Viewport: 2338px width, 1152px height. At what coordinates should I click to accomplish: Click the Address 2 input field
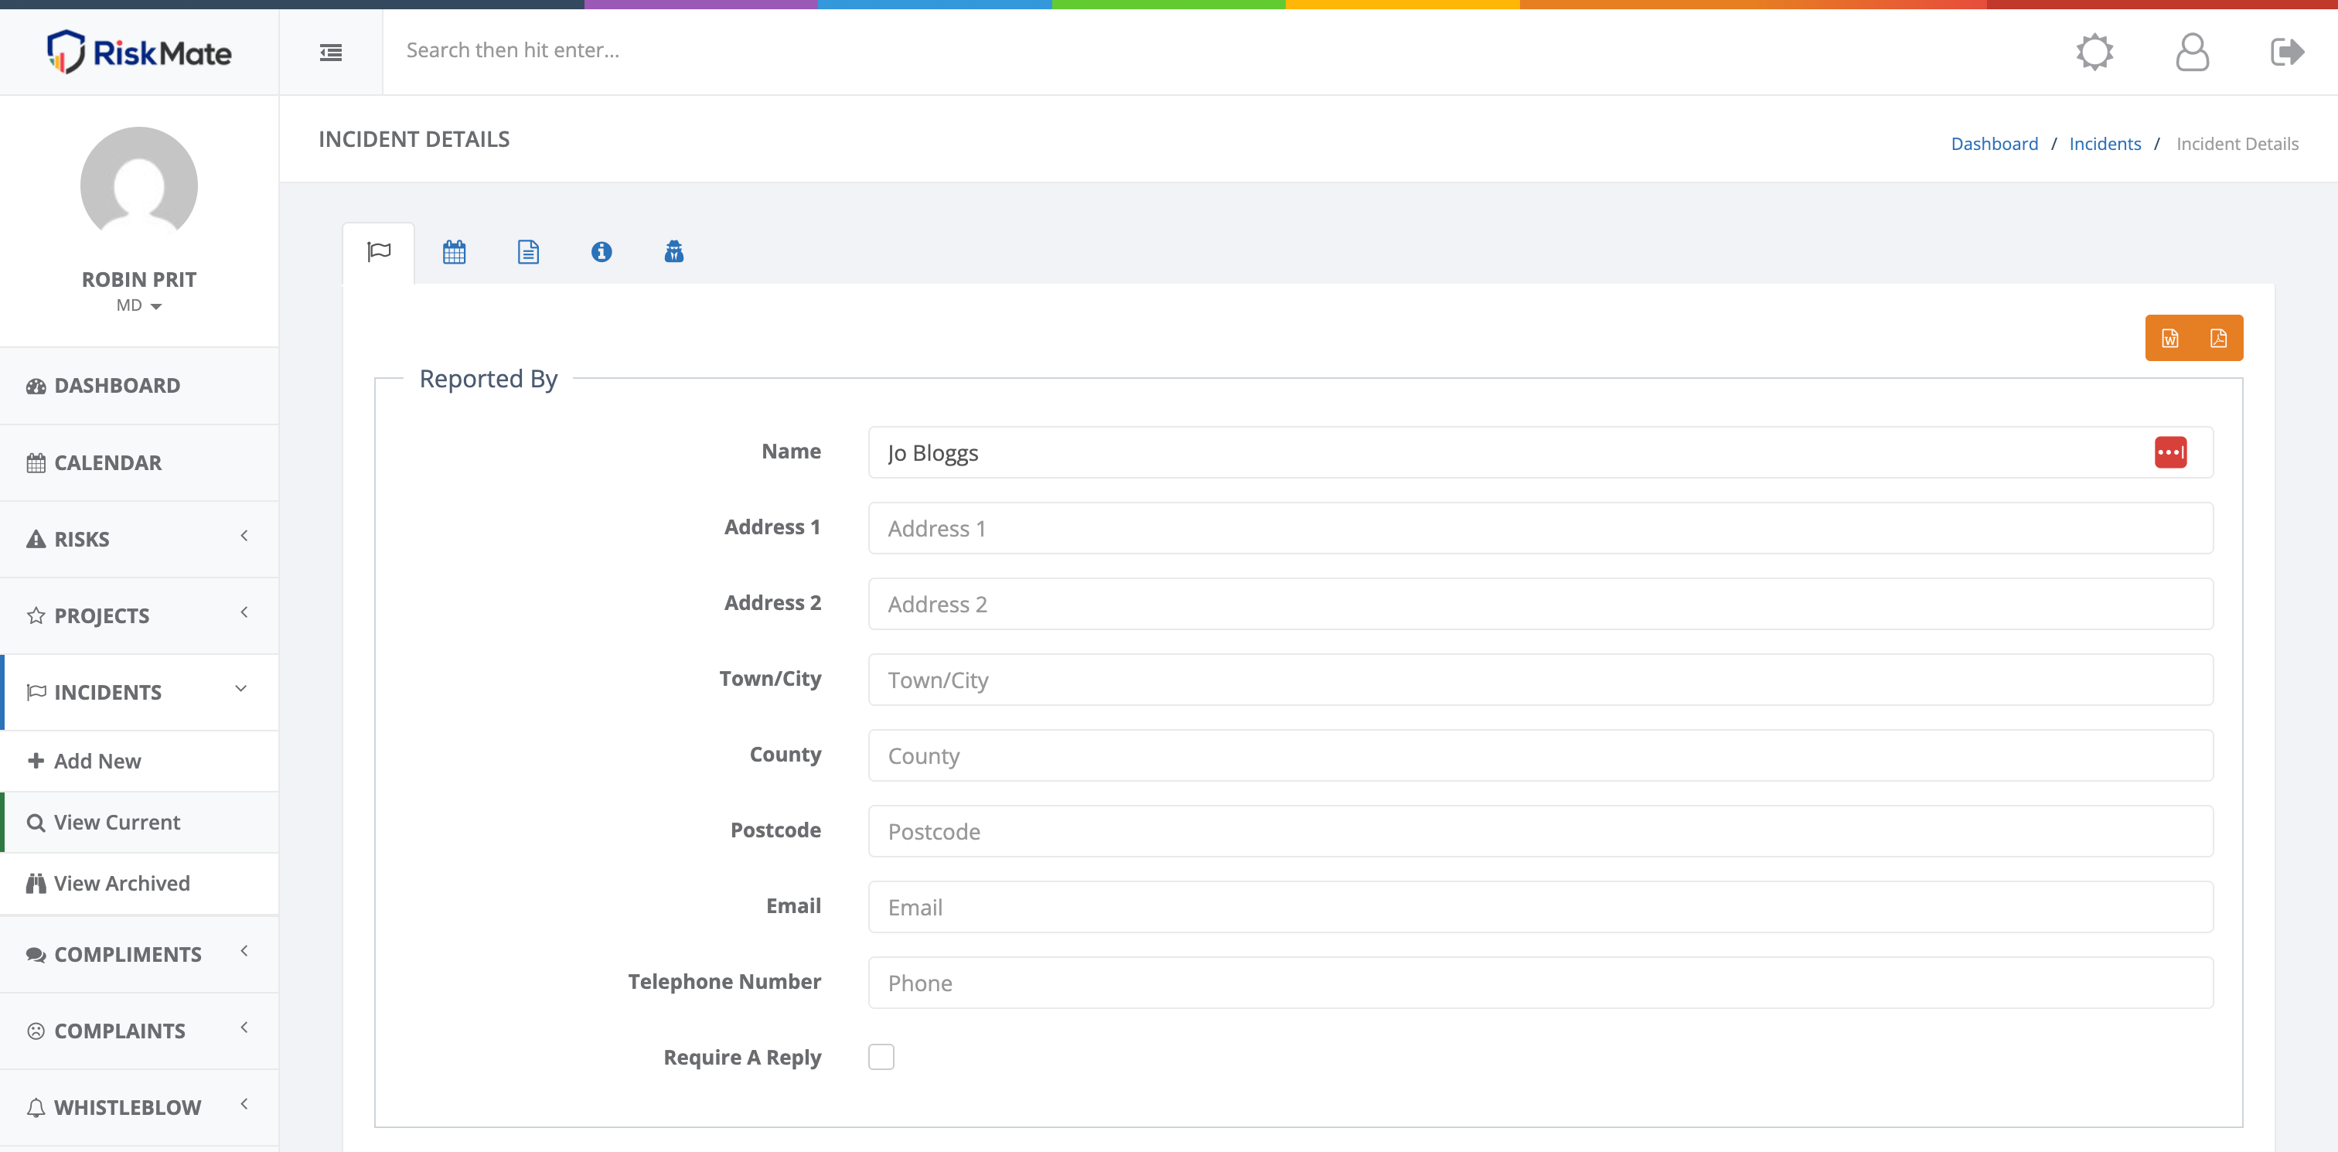coord(1540,604)
